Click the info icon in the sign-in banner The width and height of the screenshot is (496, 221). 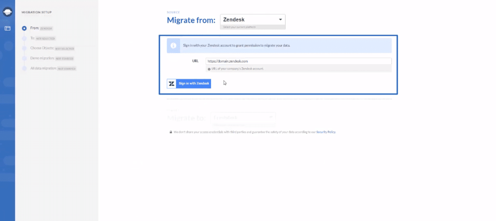[x=173, y=45]
